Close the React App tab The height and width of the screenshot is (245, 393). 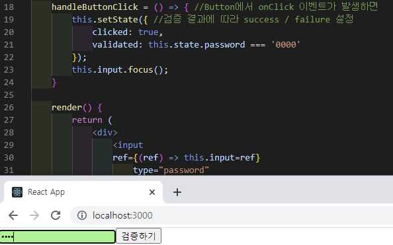tap(152, 192)
